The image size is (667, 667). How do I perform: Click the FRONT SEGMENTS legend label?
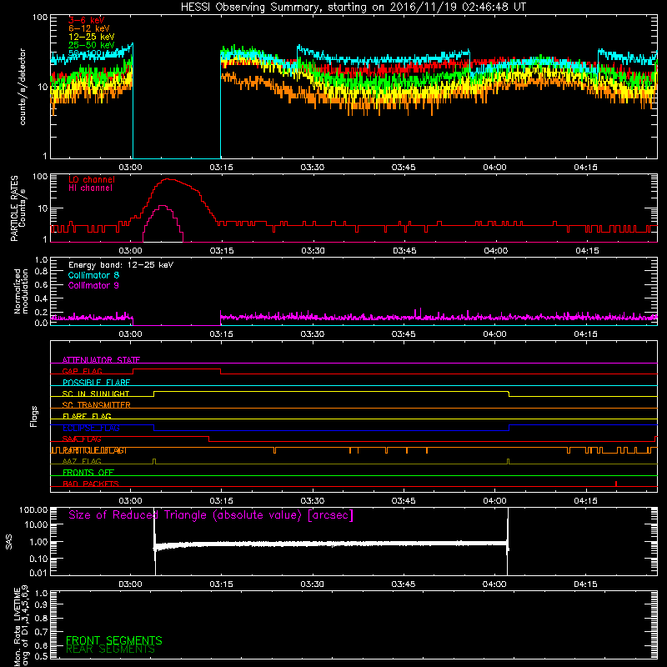click(114, 640)
